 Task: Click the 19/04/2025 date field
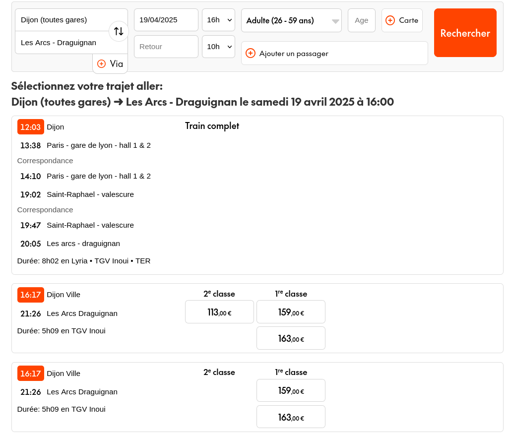tap(166, 20)
